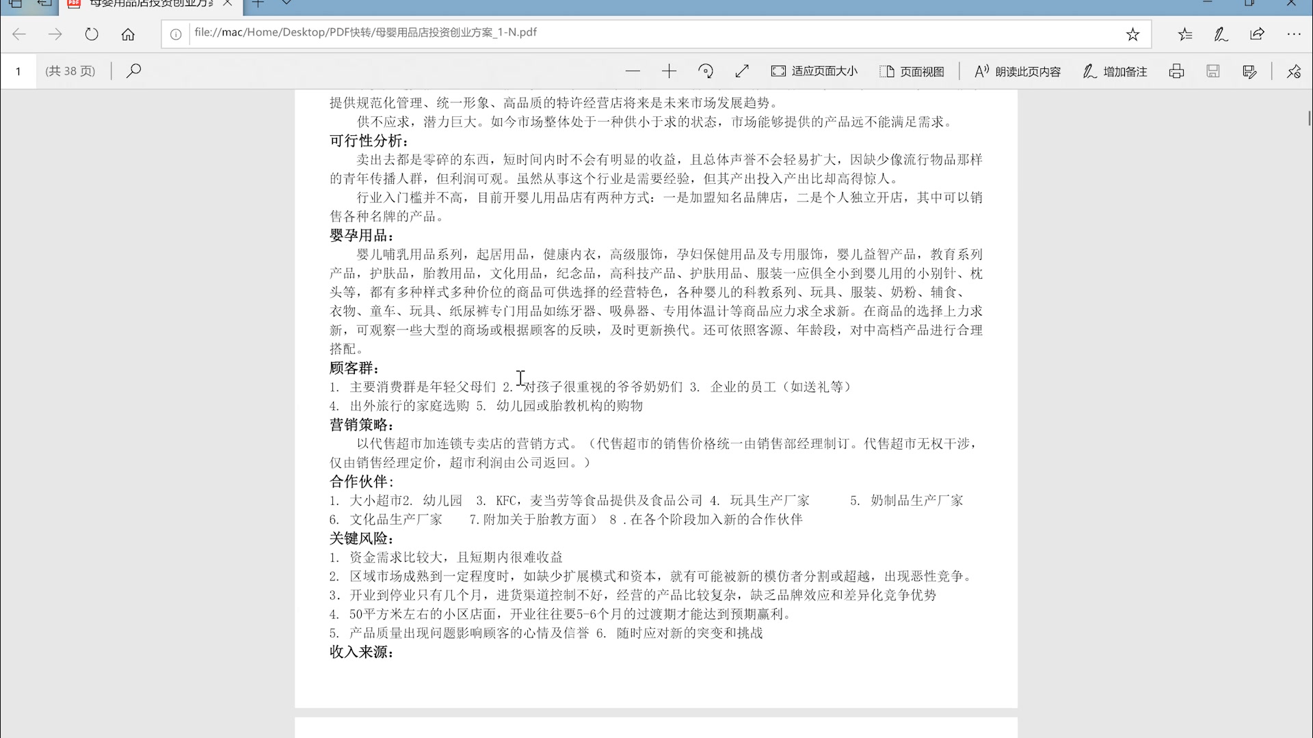Add this page to favorites
Screen dimensions: 1313x738
[1132, 34]
